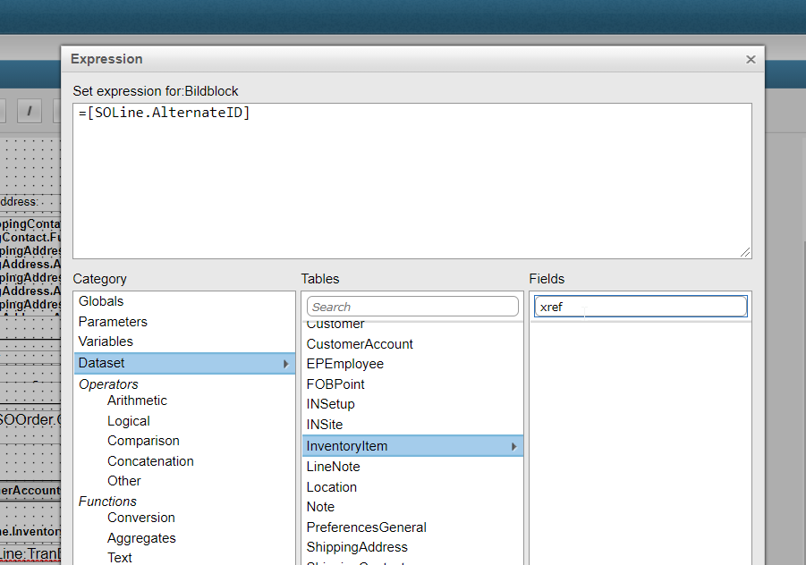
Task: Pick Comparison operators
Action: coord(143,441)
